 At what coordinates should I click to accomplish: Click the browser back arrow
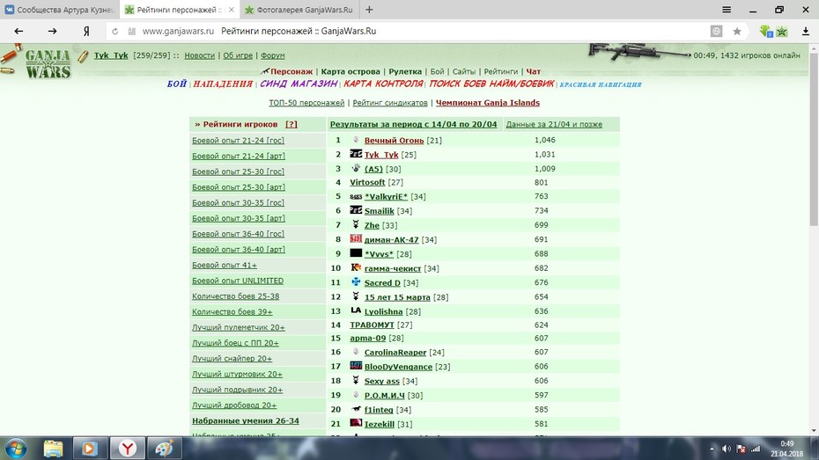click(x=18, y=32)
